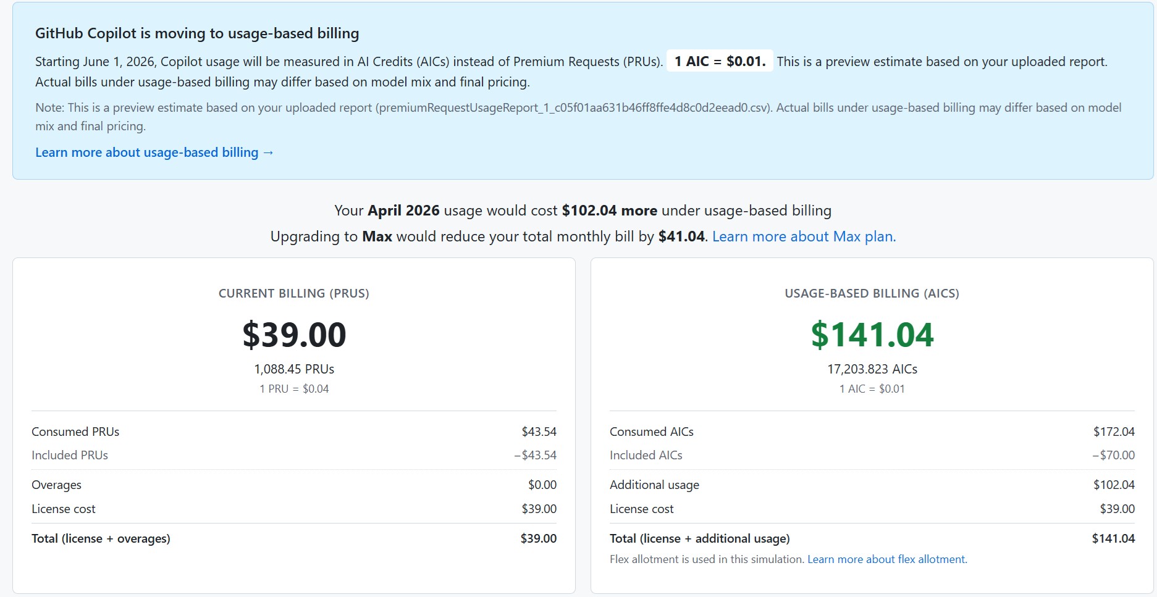Click the 'GitHub Copilot is moving to usage-based billing' heading

point(197,33)
